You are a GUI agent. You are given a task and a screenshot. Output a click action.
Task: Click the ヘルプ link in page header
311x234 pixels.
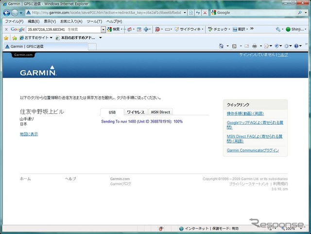tap(282, 55)
